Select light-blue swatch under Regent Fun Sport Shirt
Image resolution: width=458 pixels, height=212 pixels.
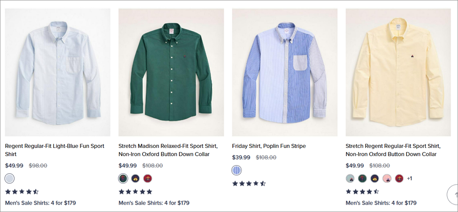[10, 178]
